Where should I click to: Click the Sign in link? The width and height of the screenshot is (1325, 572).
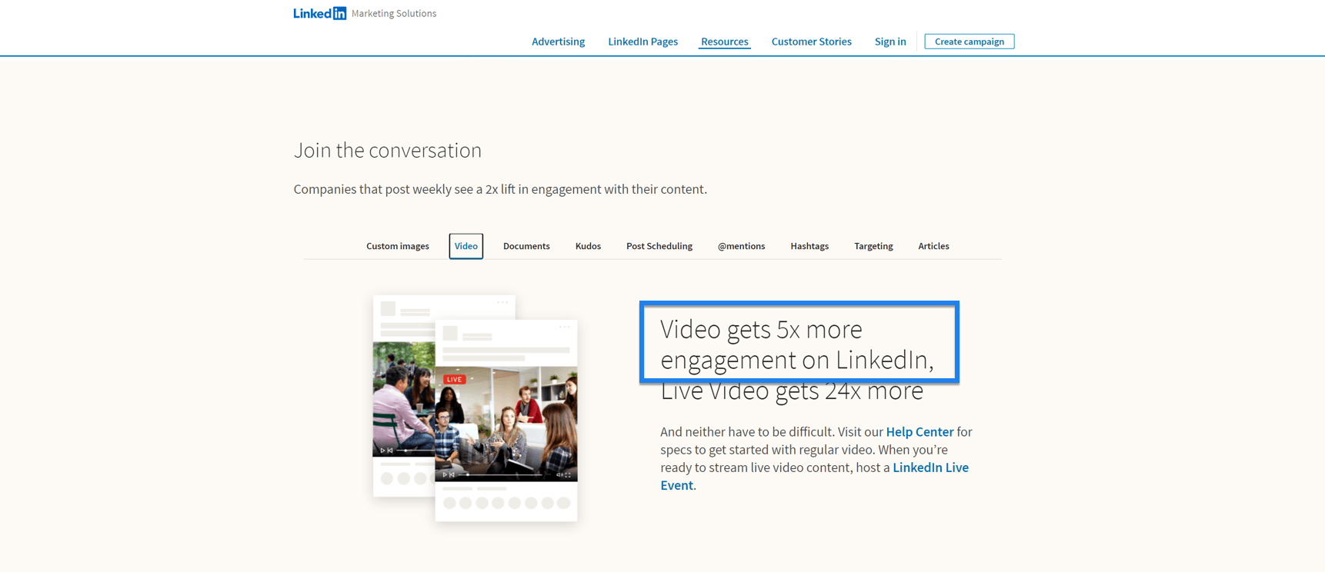click(x=890, y=42)
